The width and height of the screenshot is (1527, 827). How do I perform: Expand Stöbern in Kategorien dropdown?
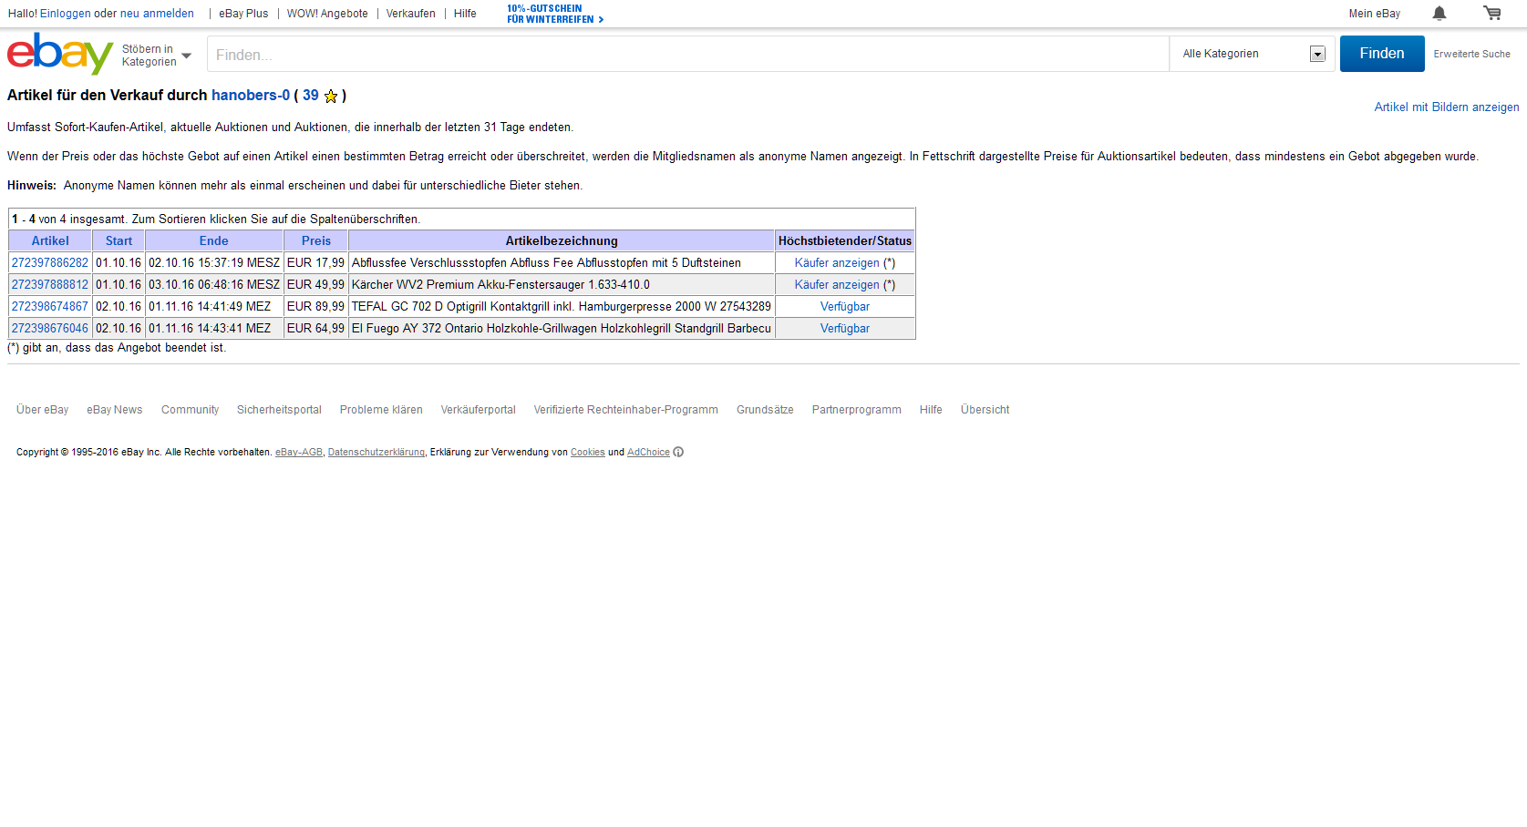[156, 56]
